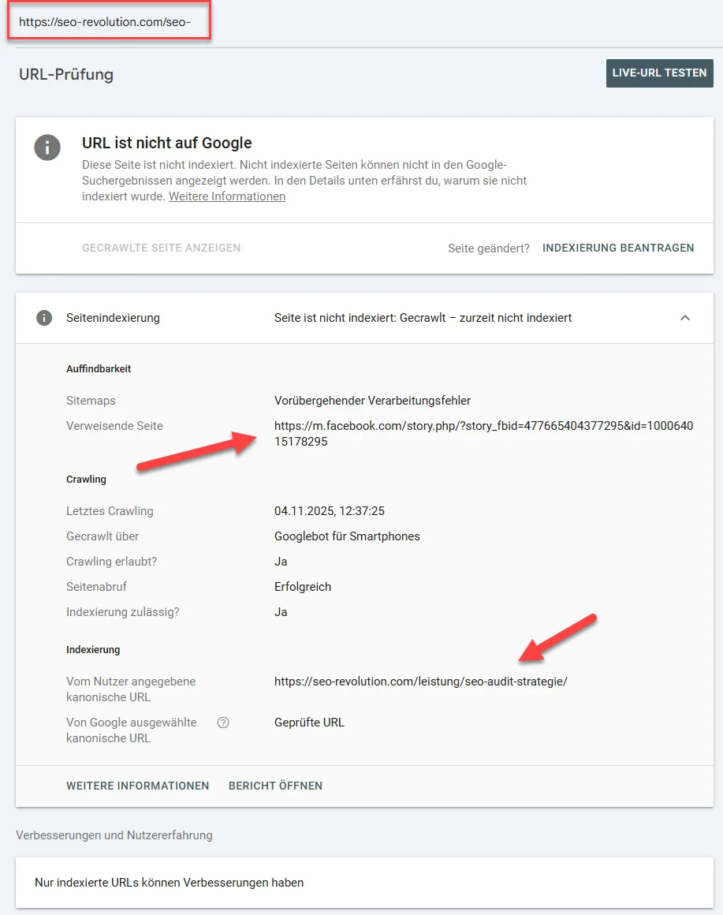Click INDEXIERUNG BEANTRAGEN
723x915 pixels.
(x=617, y=248)
